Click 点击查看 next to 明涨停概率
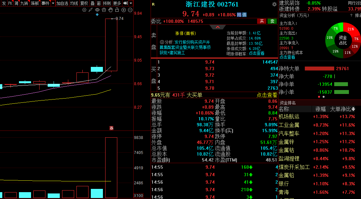 (256, 53)
